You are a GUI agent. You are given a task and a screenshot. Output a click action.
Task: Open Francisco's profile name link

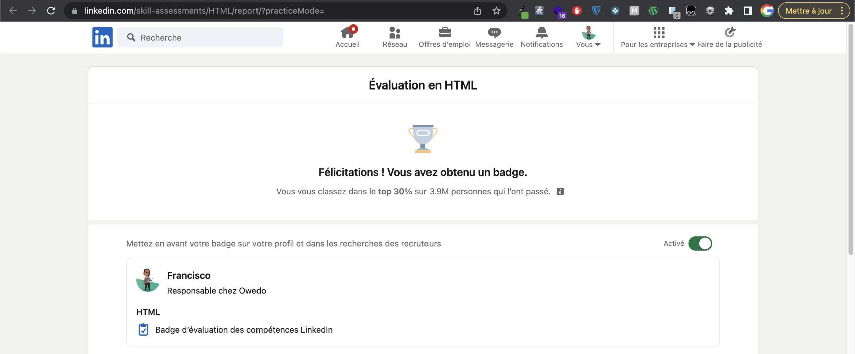coord(189,275)
